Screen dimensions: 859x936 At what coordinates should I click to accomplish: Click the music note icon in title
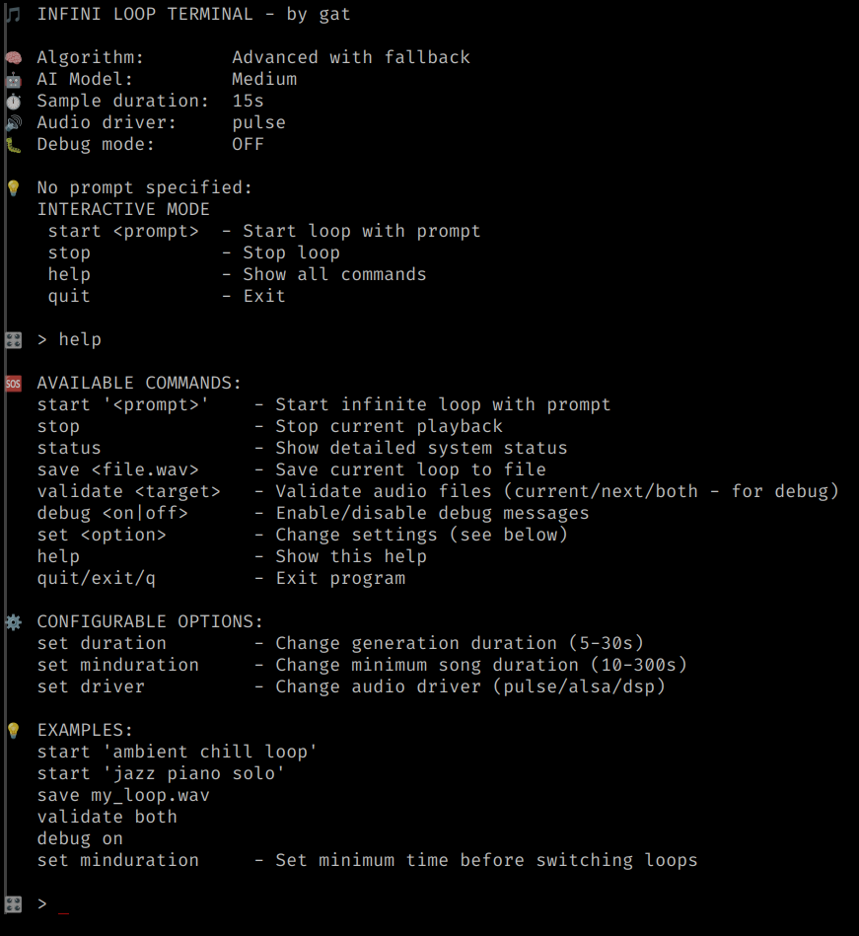tap(13, 15)
